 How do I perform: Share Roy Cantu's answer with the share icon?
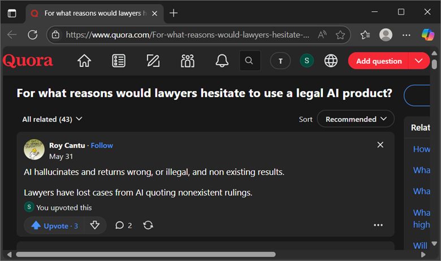(x=148, y=225)
